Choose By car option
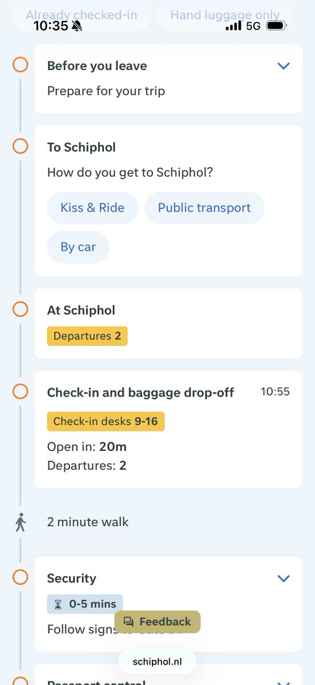Screen dimensions: 315x685 pos(78,247)
